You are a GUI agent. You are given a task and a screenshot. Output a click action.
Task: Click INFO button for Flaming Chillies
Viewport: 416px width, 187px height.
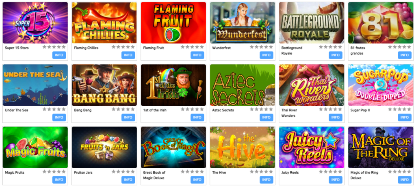tap(128, 55)
